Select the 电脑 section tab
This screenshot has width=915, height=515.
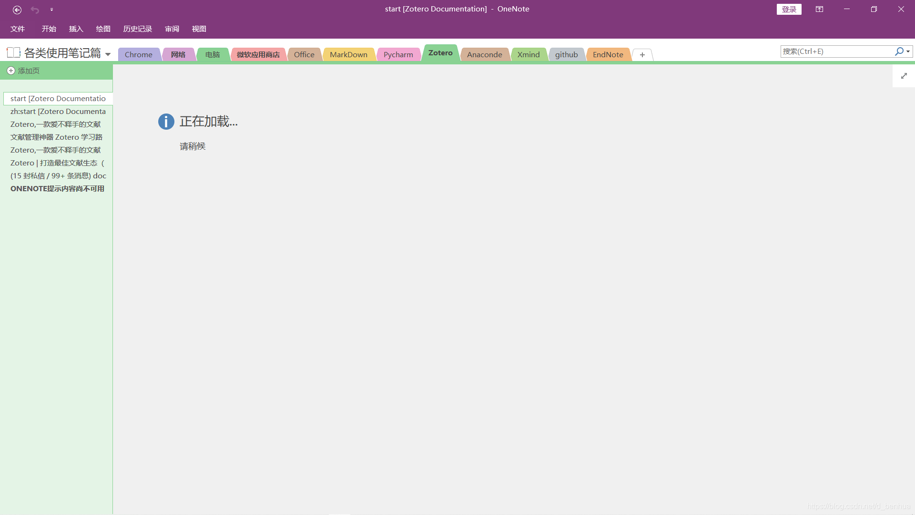tap(213, 54)
